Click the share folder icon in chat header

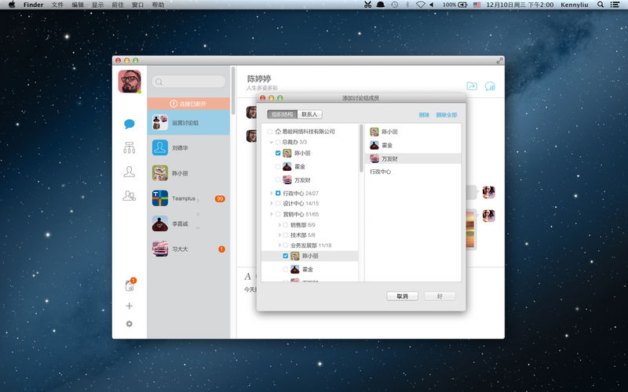point(472,86)
